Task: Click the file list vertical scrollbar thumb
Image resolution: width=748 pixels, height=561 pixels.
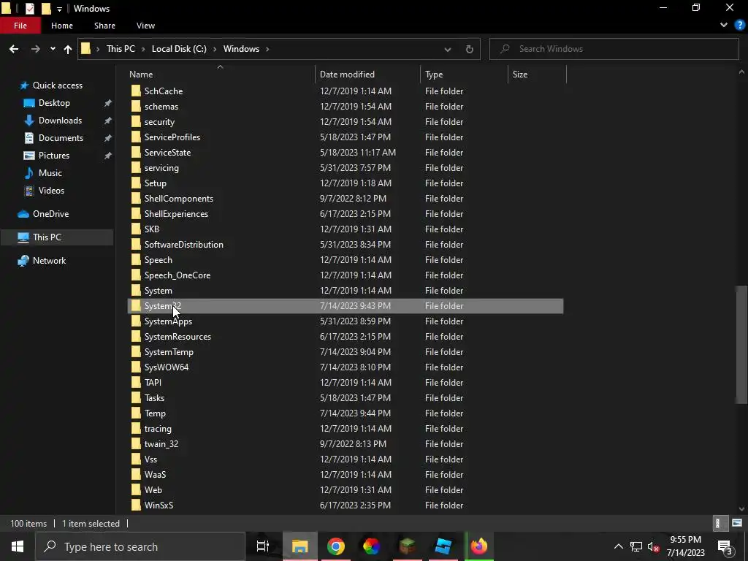Action: click(741, 344)
